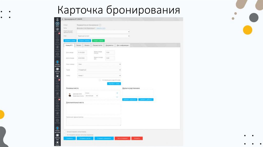Expand guest row with the down chevron
Screen dimensions: 263x147
pyautogui.click(x=117, y=97)
